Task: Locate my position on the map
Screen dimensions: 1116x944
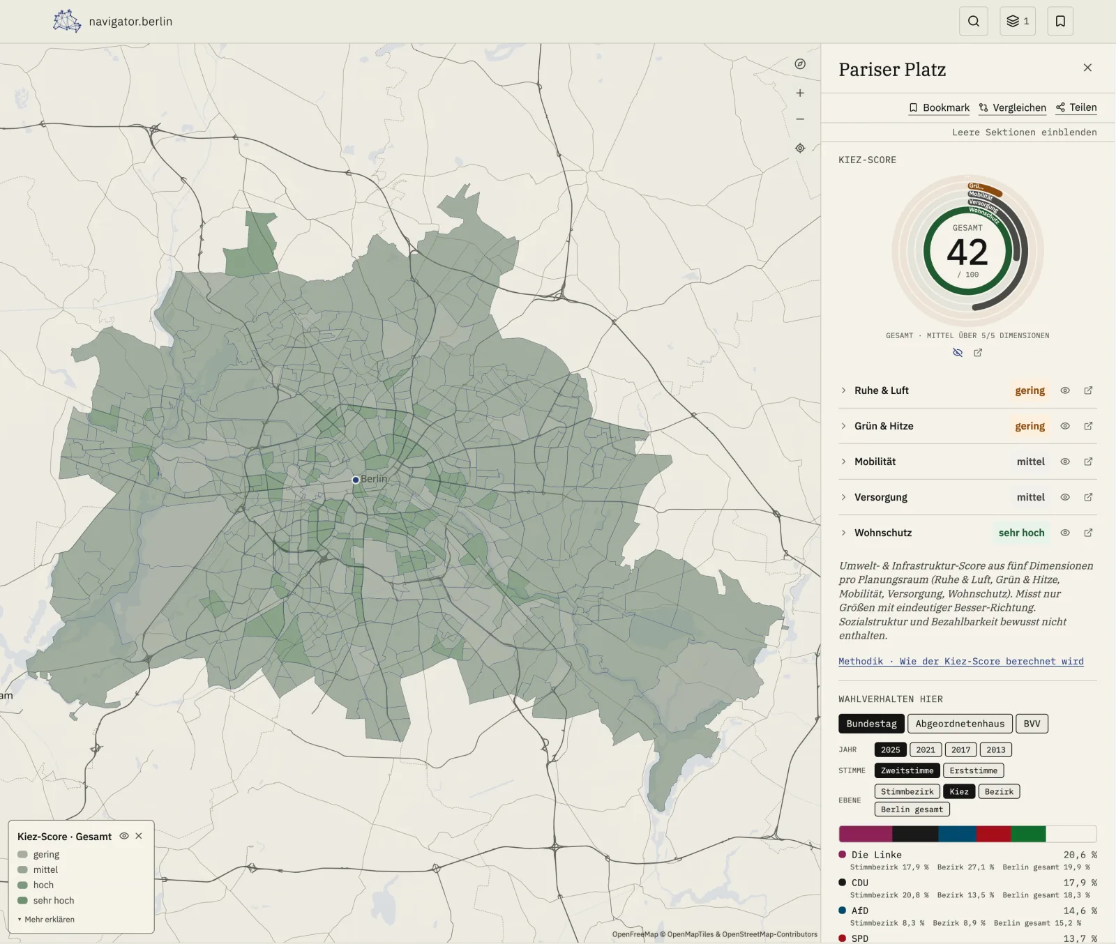Action: [x=800, y=148]
